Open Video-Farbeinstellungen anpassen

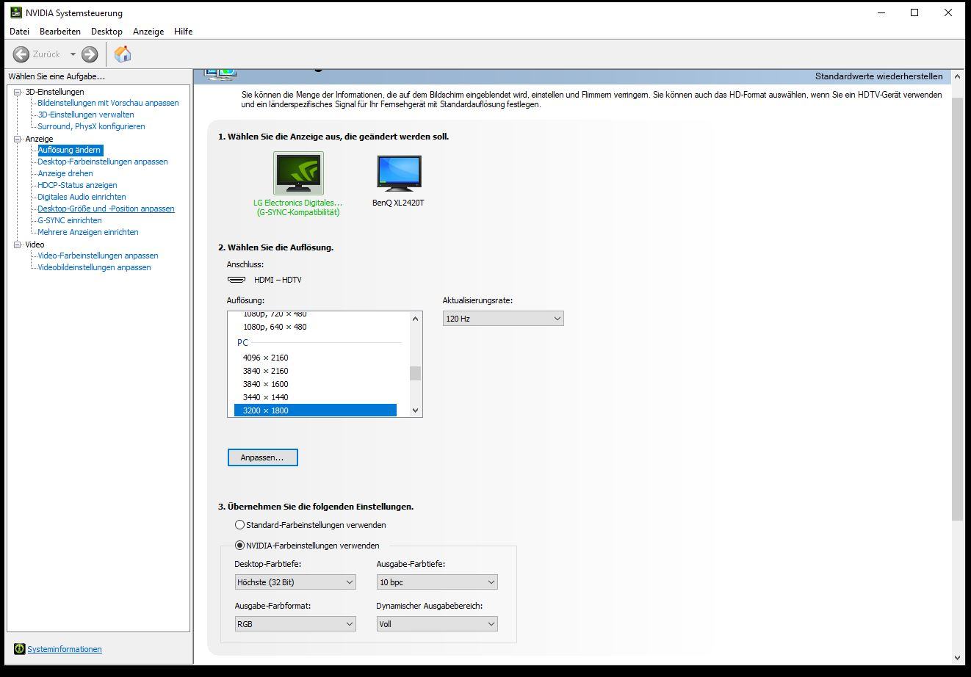(x=98, y=256)
